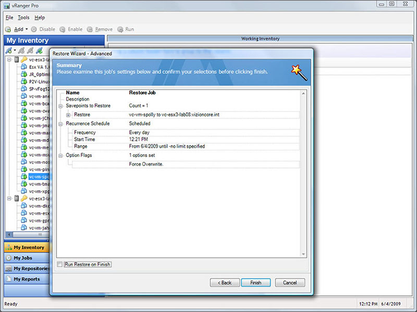Collapse the Option Flags node
The image size is (417, 312).
tap(61, 155)
